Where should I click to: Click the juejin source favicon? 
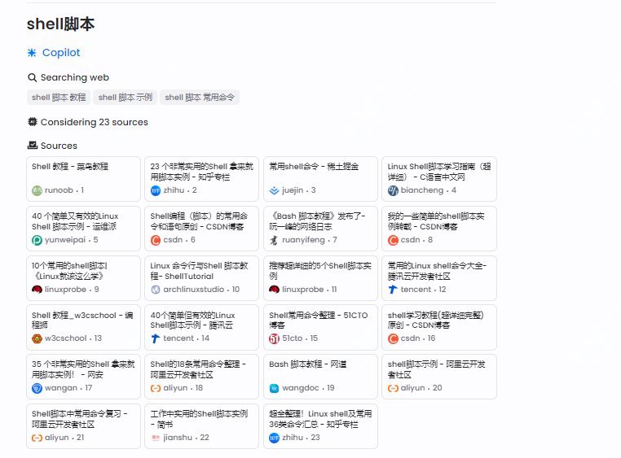[x=275, y=190]
